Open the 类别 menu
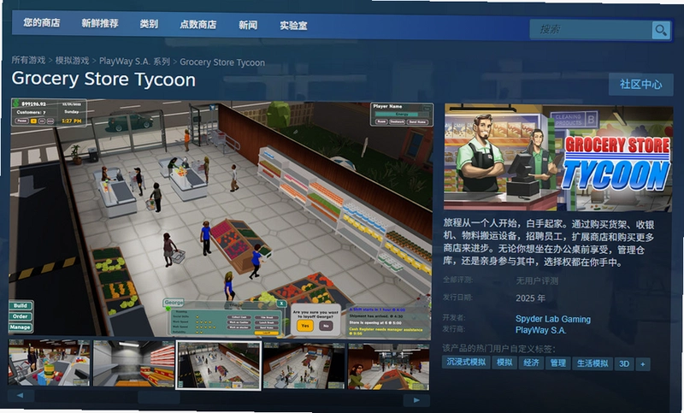Viewport: 684px width, 413px height. [x=149, y=24]
